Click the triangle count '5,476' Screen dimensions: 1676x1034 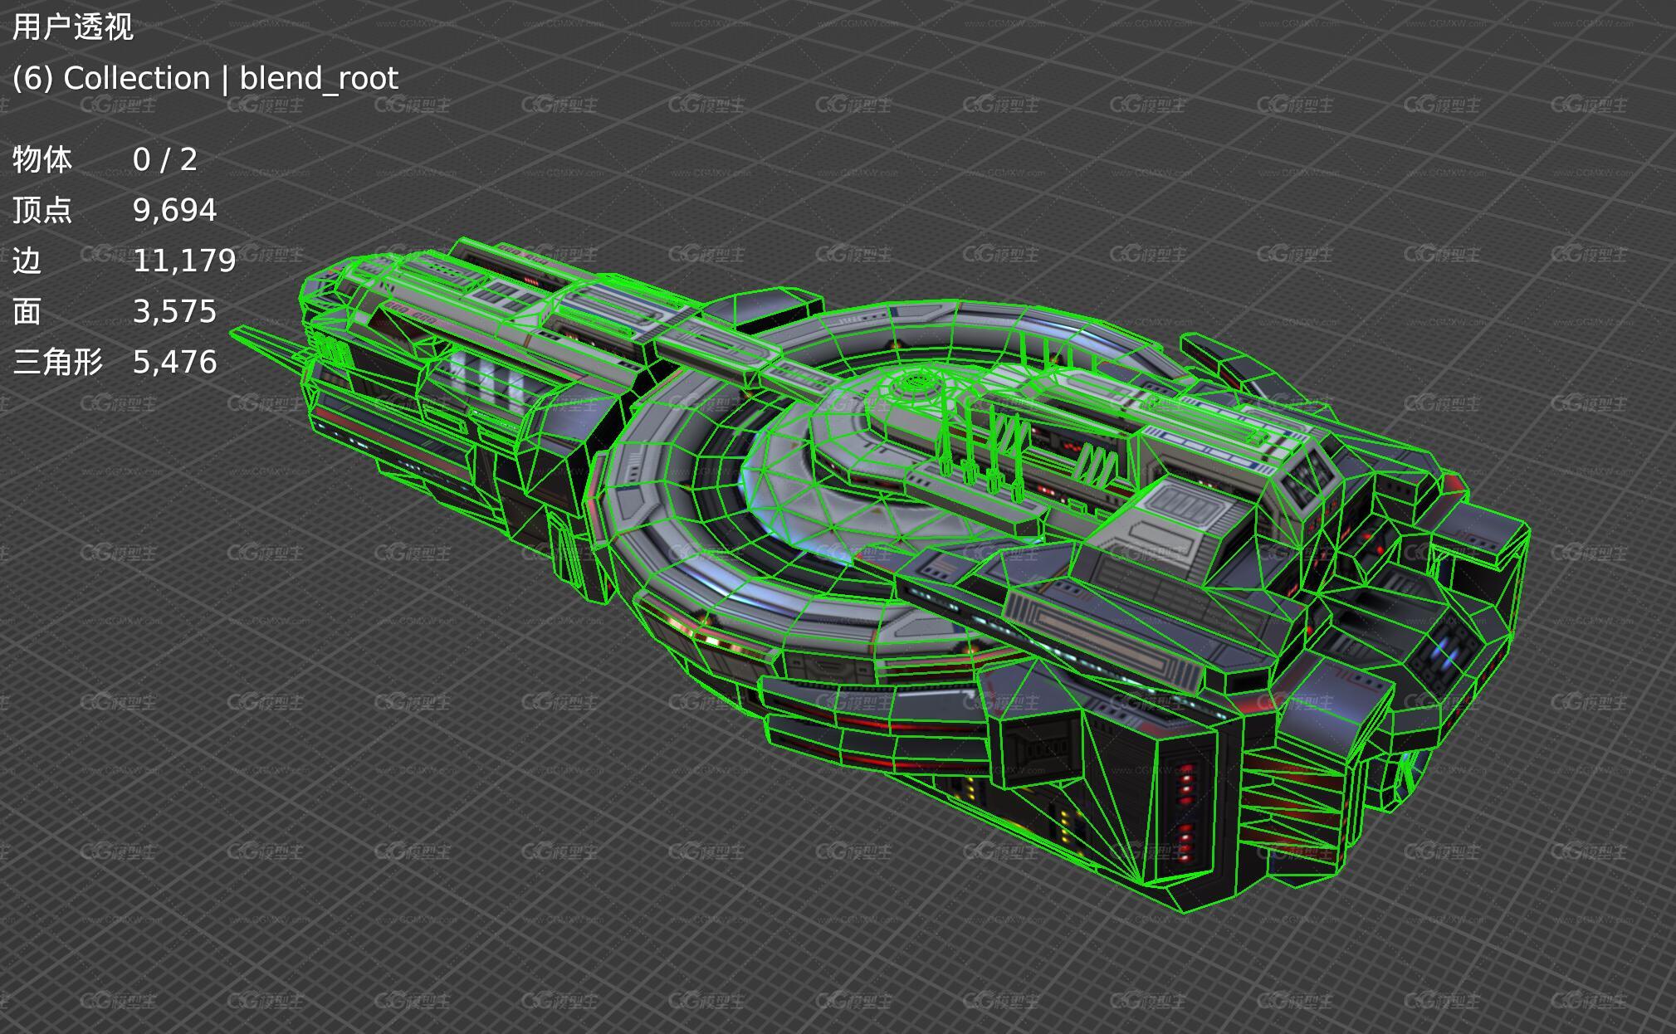(175, 363)
